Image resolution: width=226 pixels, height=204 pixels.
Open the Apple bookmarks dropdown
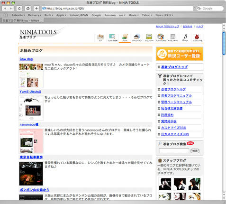[61, 15]
